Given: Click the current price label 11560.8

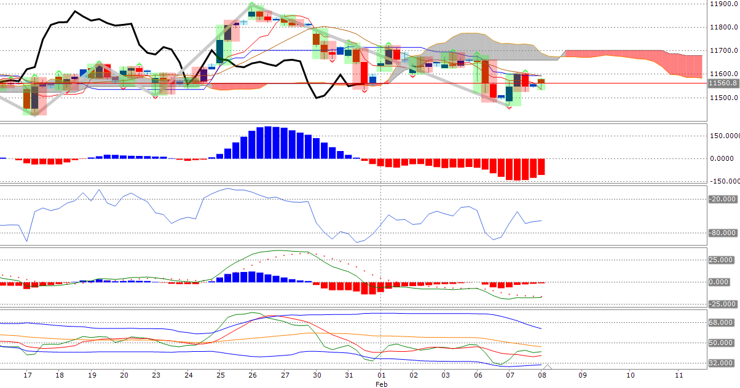Looking at the screenshot, I should (x=723, y=83).
